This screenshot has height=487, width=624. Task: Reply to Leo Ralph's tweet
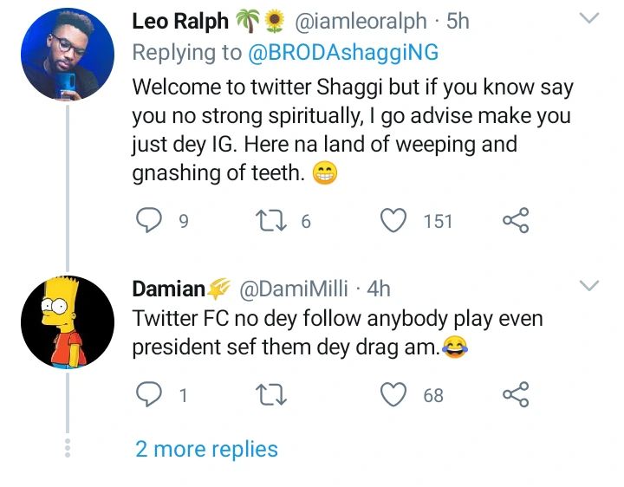150,221
